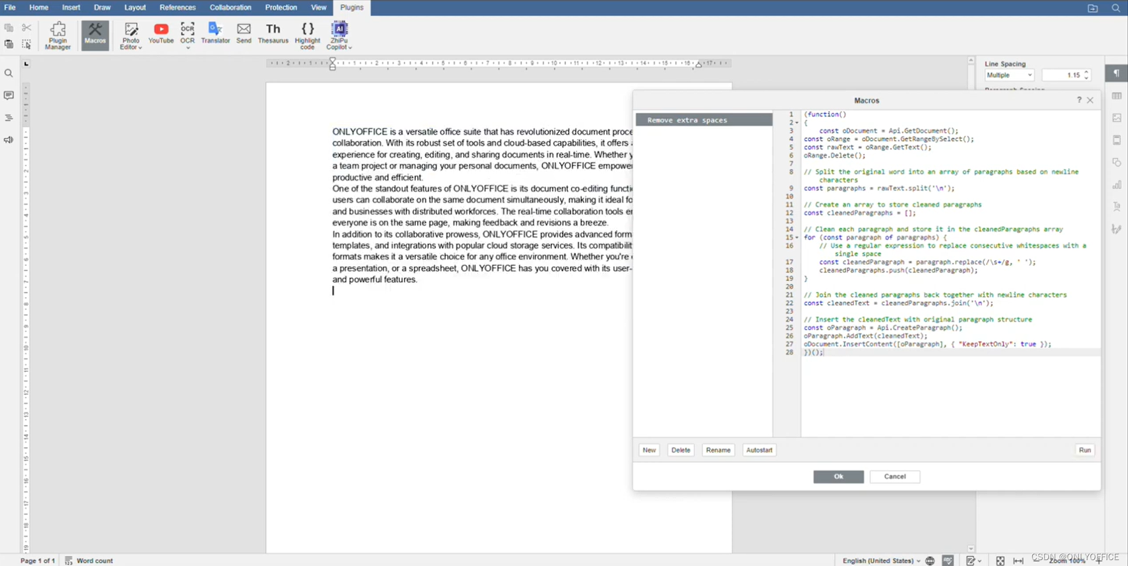Open the Thesaurus plugin
Image resolution: width=1128 pixels, height=566 pixels.
[x=273, y=34]
